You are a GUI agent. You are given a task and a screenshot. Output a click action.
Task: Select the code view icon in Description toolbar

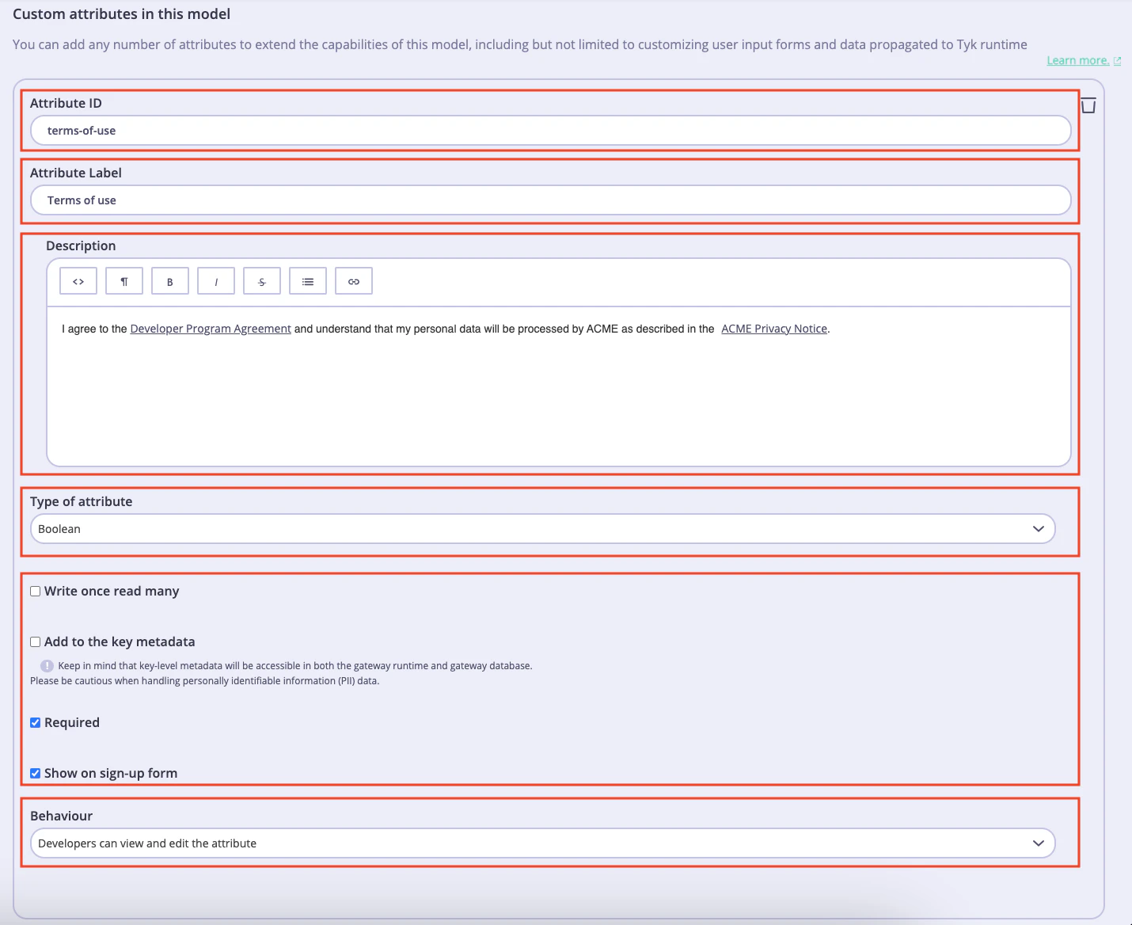[x=78, y=280]
